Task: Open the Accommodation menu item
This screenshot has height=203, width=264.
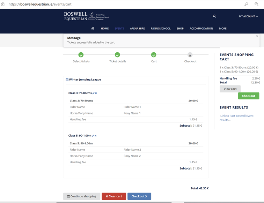Action: [201, 29]
